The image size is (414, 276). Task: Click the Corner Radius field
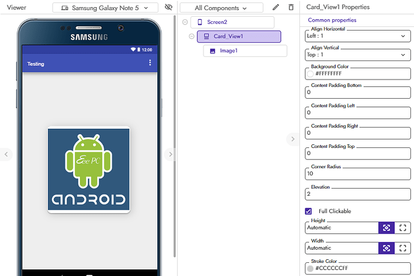click(358, 174)
